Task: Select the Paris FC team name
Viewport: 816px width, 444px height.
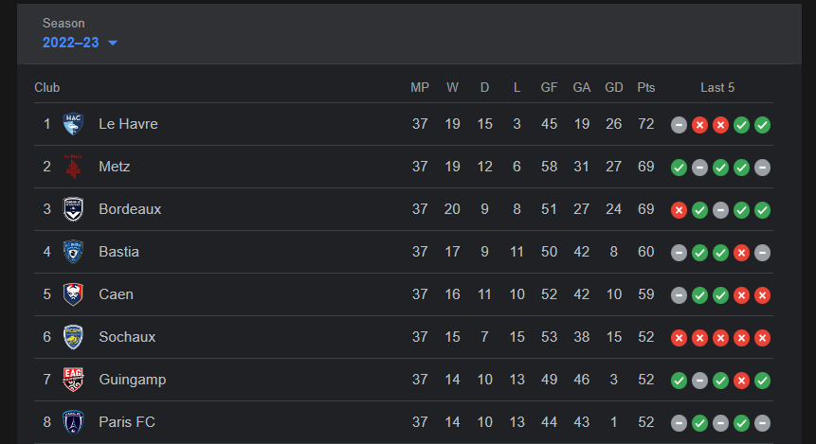Action: point(126,422)
